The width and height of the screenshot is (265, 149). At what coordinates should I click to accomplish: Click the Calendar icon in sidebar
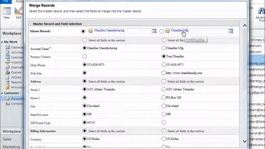click(x=7, y=57)
